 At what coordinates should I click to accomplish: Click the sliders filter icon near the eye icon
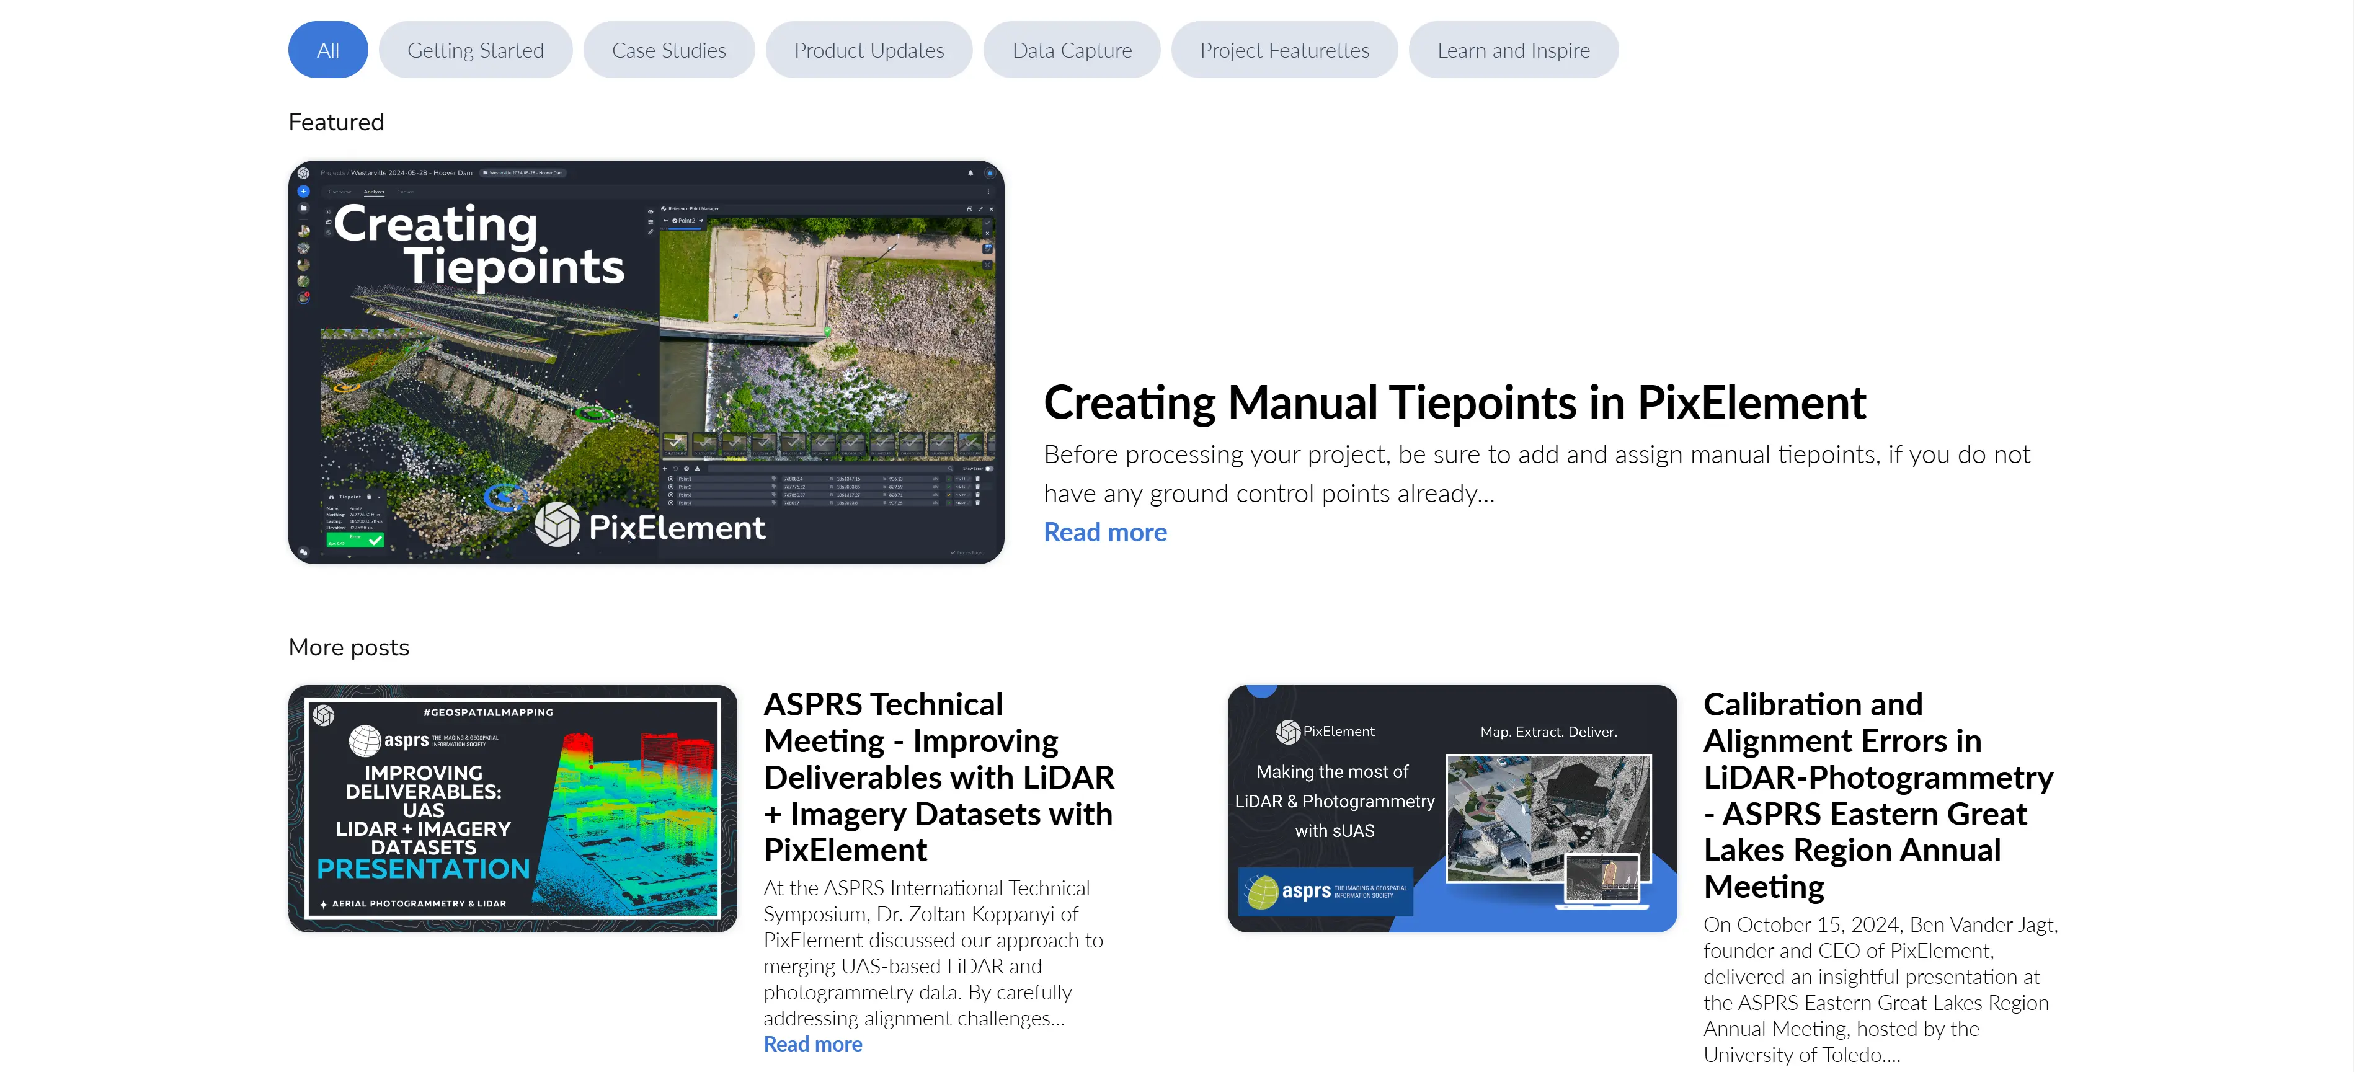651,222
